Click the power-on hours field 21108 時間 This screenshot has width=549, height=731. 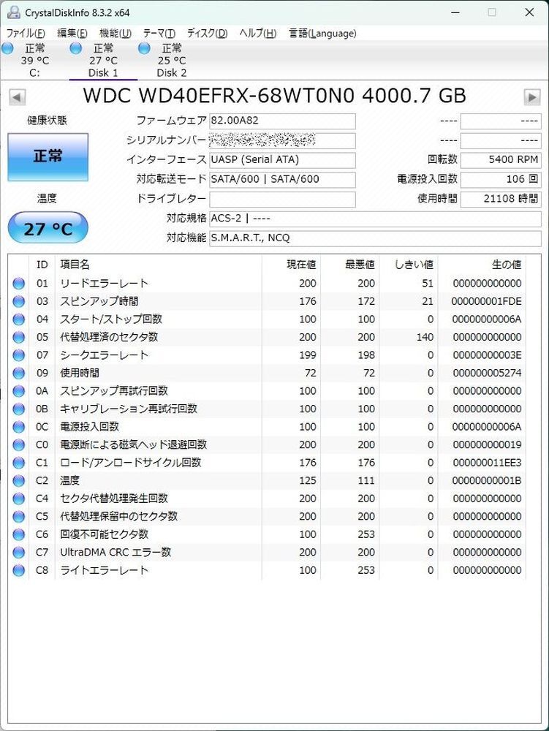(501, 199)
